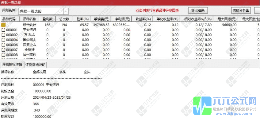
Task: Click the stock code 000002
Action: (x=12, y=35)
